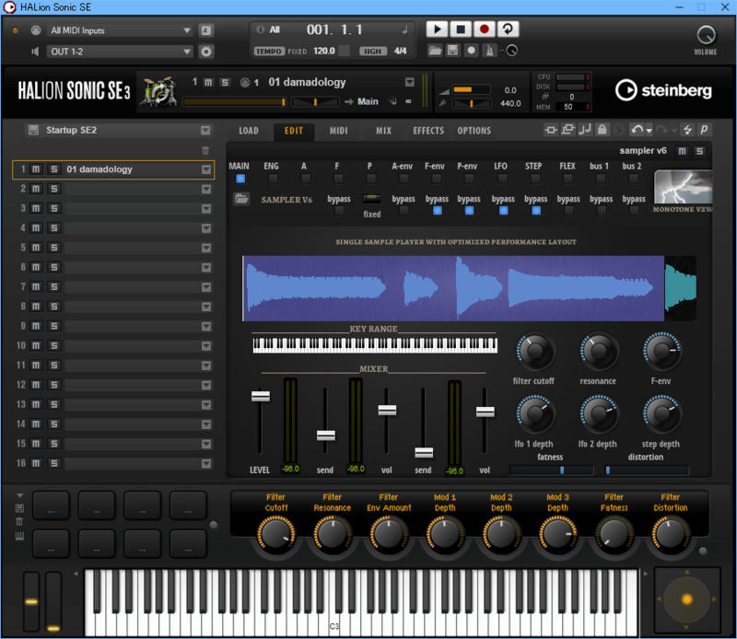
Task: Click the red Record button
Action: pos(485,29)
